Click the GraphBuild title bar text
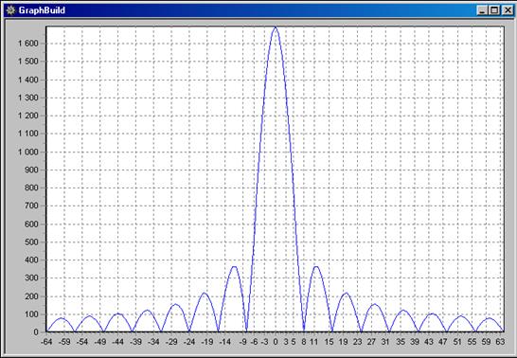Screen dimensions: 517x358 tap(42, 10)
